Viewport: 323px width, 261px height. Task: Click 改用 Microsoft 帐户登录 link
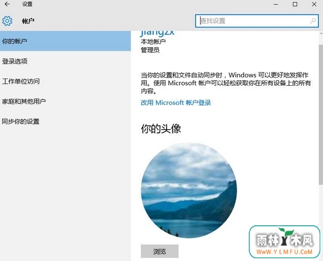point(176,103)
